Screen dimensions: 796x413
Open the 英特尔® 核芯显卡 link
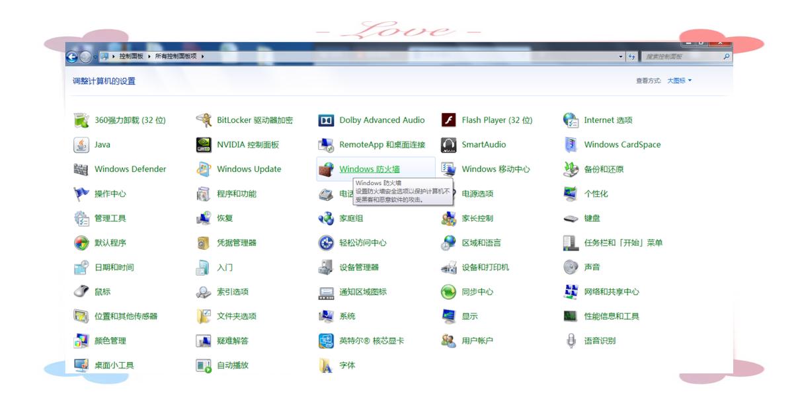click(x=372, y=340)
